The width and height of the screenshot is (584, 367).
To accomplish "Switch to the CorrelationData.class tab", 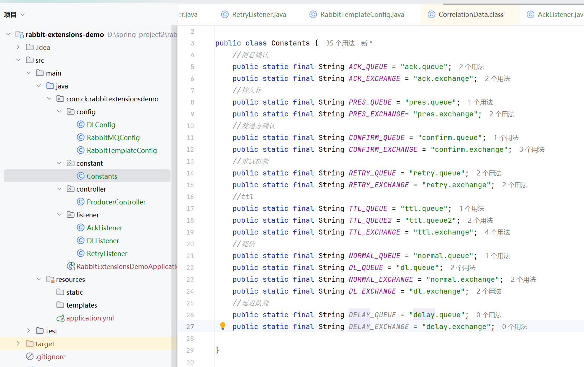I will click(471, 14).
